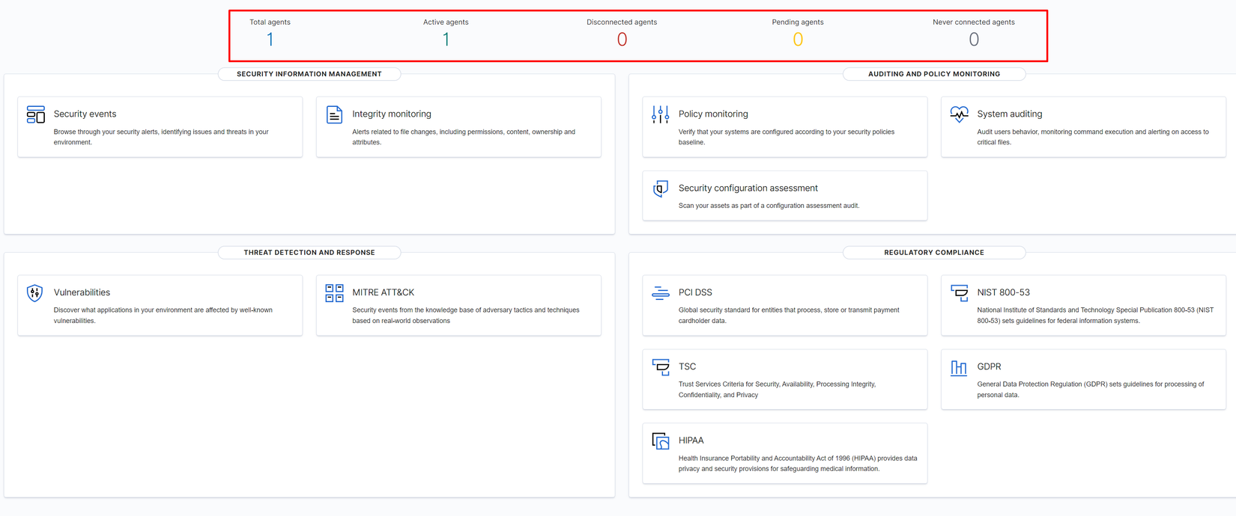Click the Pending agents count 0
1236x516 pixels.
tap(798, 40)
